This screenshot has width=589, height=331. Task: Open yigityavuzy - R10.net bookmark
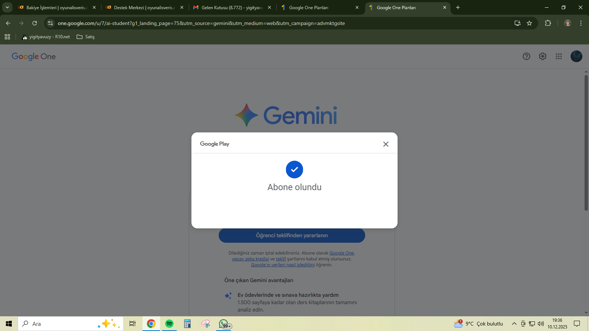click(46, 37)
